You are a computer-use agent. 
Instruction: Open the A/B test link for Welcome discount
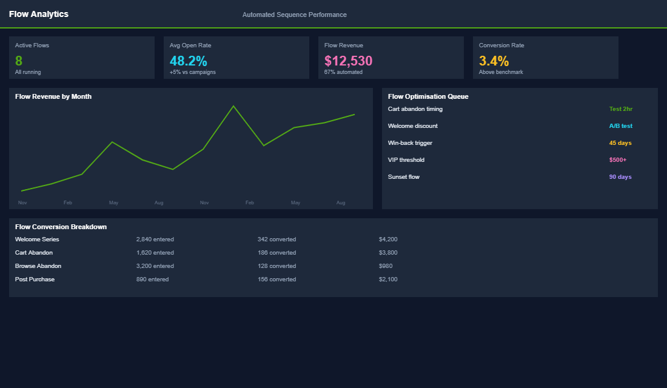click(x=620, y=125)
